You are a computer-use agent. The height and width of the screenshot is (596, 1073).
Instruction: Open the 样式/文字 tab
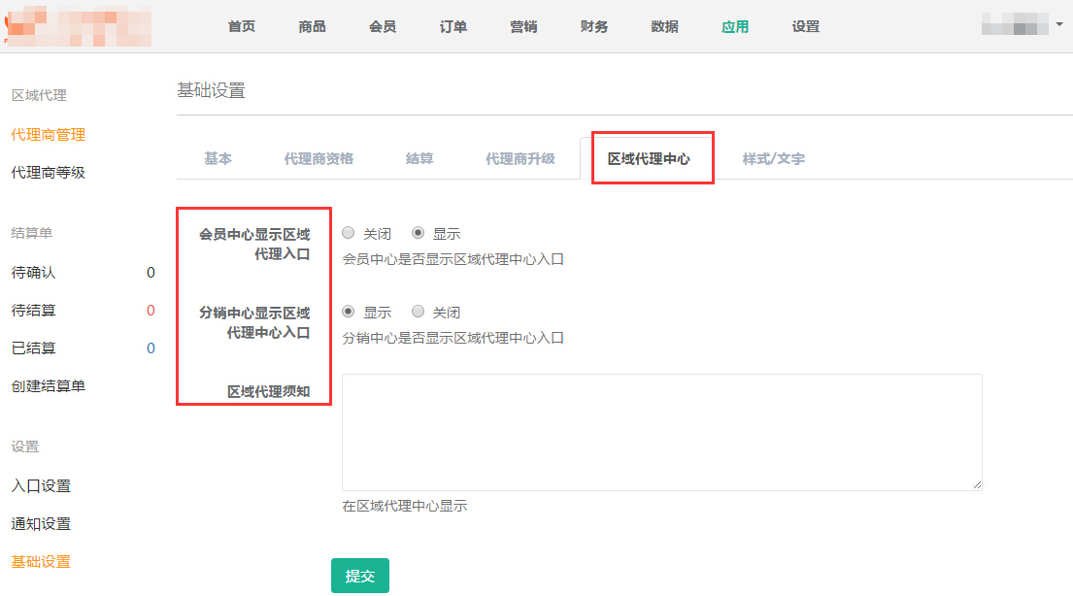pyautogui.click(x=773, y=158)
